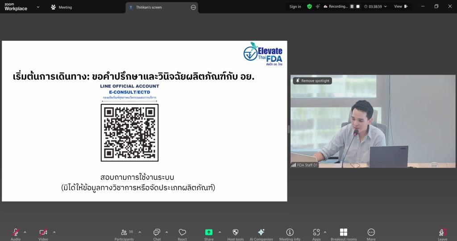
Task: Pause the recording
Action: [352, 6]
